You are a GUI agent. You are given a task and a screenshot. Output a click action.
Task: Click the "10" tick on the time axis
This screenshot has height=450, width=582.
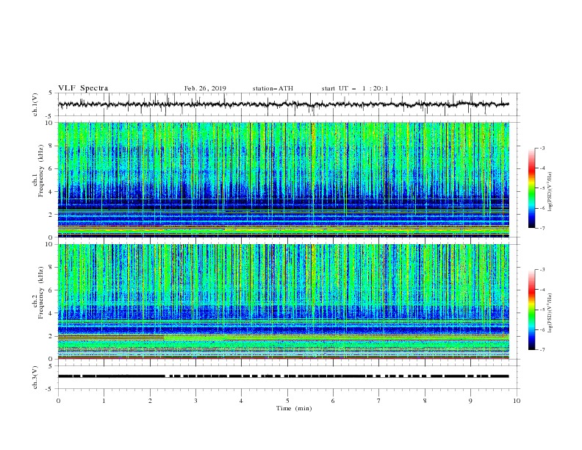point(517,401)
